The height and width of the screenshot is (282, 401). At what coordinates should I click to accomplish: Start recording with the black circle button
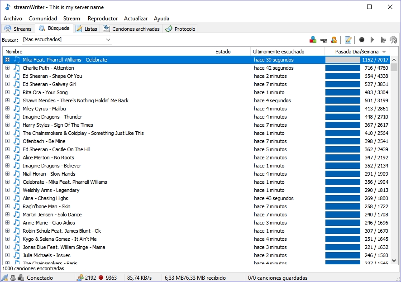coord(362,40)
